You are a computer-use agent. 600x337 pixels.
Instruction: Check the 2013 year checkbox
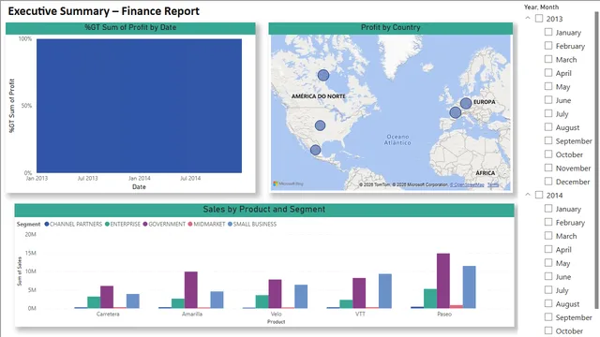pos(539,19)
